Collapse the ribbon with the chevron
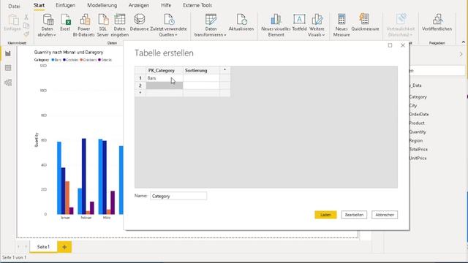The width and height of the screenshot is (468, 263). pyautogui.click(x=463, y=42)
